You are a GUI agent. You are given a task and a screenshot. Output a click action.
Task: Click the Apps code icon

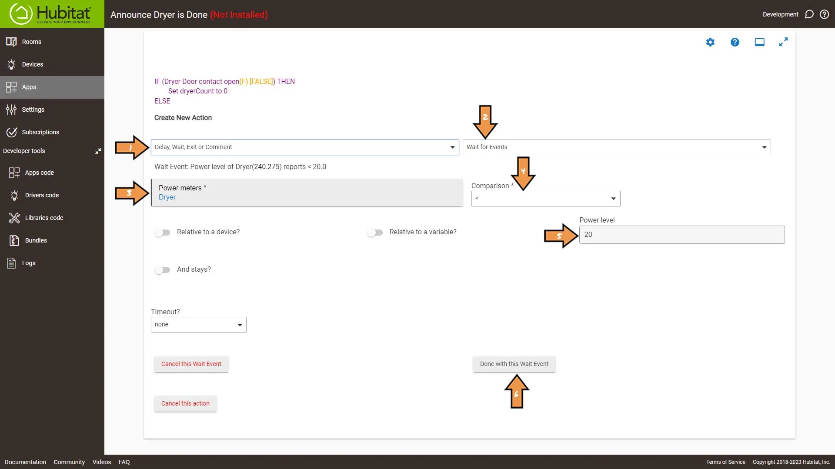click(x=14, y=173)
